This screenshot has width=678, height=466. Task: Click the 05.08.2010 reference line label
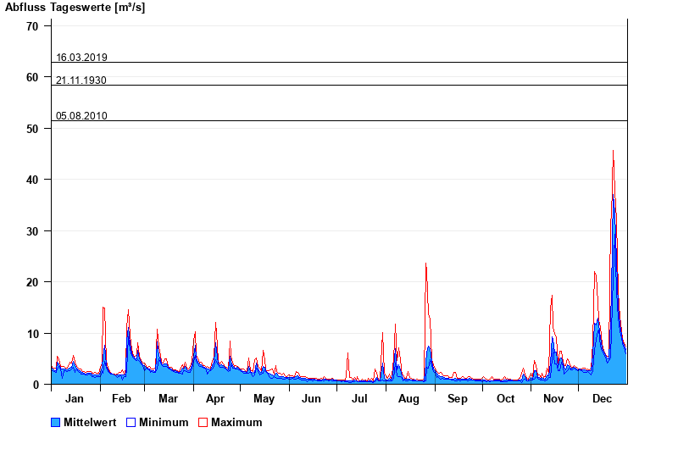tap(81, 116)
